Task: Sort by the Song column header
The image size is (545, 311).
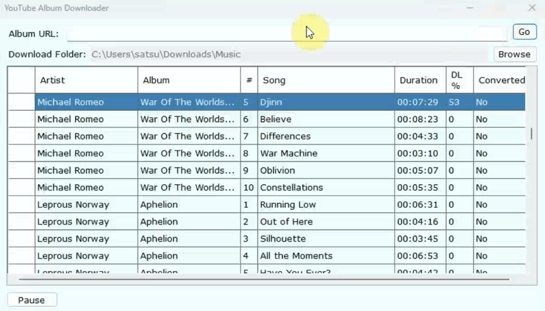Action: [x=326, y=80]
